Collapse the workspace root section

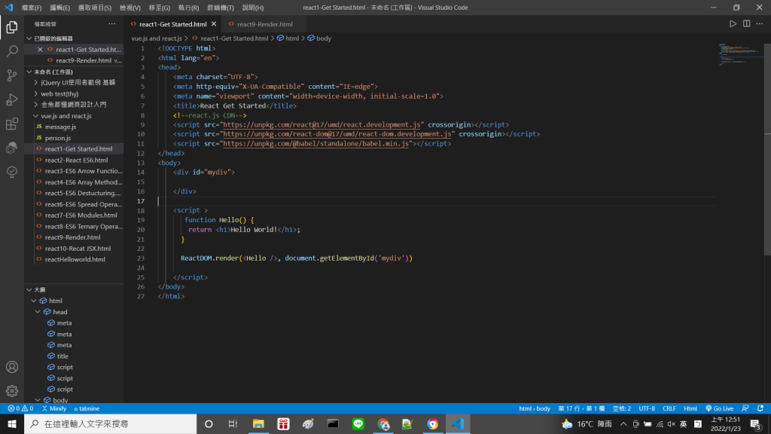pyautogui.click(x=29, y=72)
